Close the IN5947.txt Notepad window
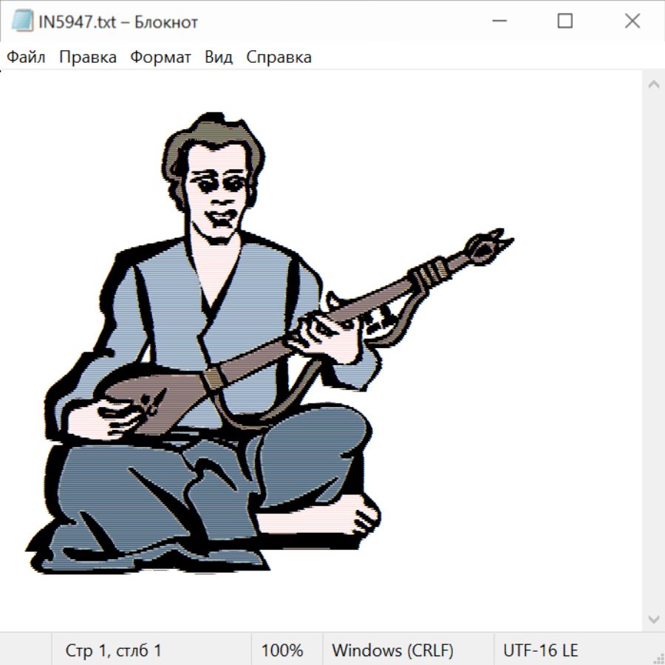This screenshot has height=665, width=665. click(632, 22)
